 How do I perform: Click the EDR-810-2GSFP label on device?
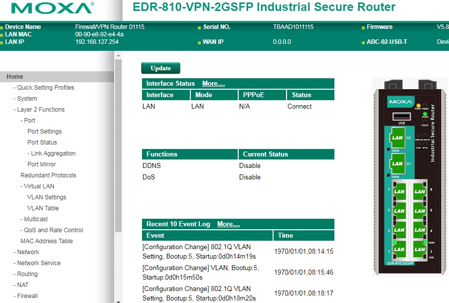coord(400,264)
